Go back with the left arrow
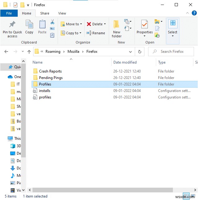Viewport: 198px width, 200px height. 6,52
